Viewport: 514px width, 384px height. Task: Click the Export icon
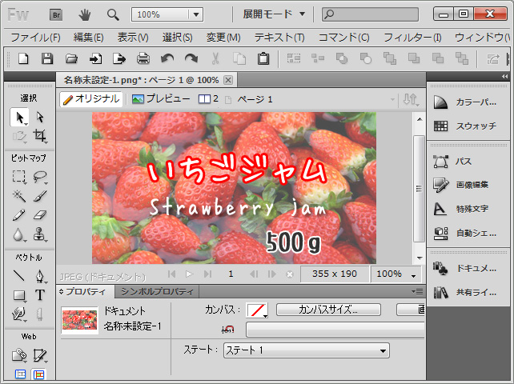click(x=119, y=59)
